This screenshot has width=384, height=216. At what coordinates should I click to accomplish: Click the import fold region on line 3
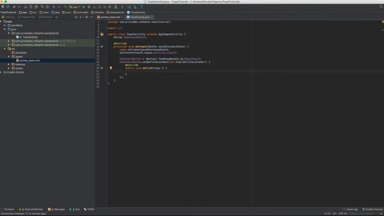[120, 28]
